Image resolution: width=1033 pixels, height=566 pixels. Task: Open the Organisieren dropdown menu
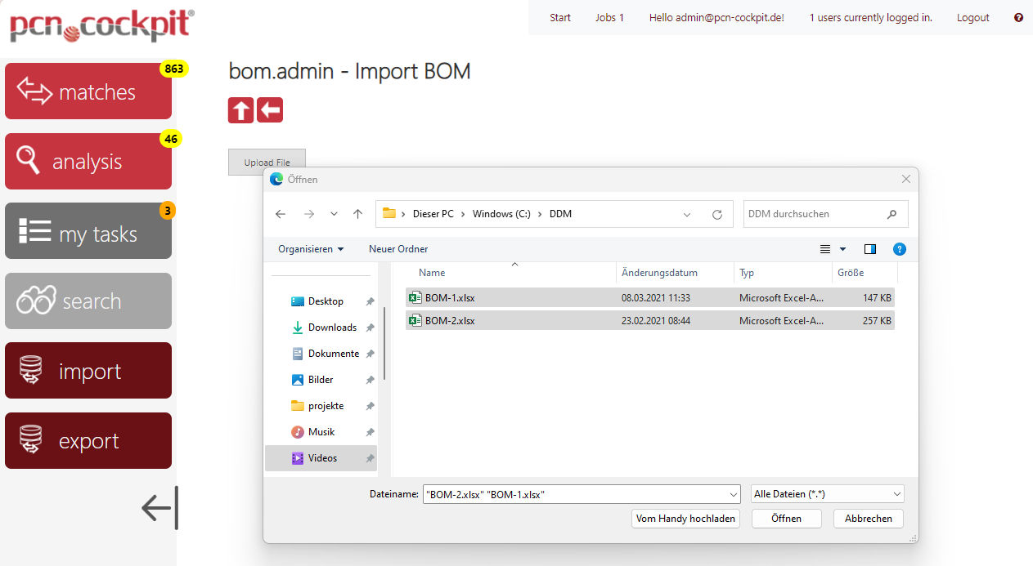point(310,248)
